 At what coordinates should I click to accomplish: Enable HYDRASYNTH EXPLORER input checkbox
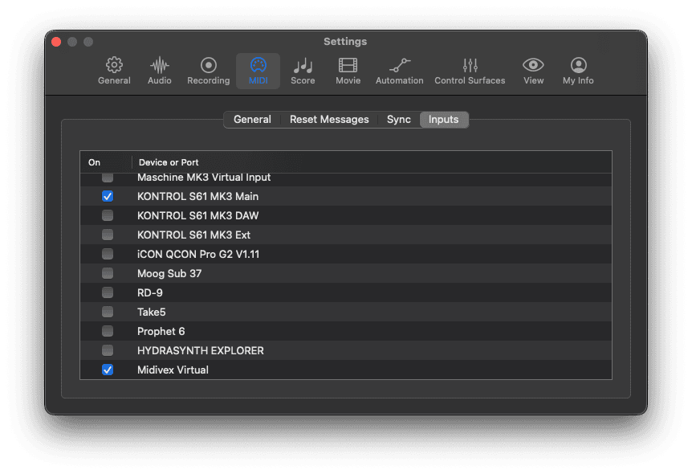[x=108, y=350]
